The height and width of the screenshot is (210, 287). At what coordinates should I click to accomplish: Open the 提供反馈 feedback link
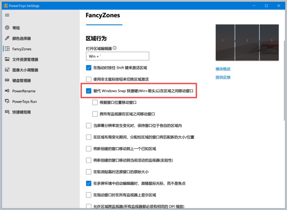click(223, 77)
